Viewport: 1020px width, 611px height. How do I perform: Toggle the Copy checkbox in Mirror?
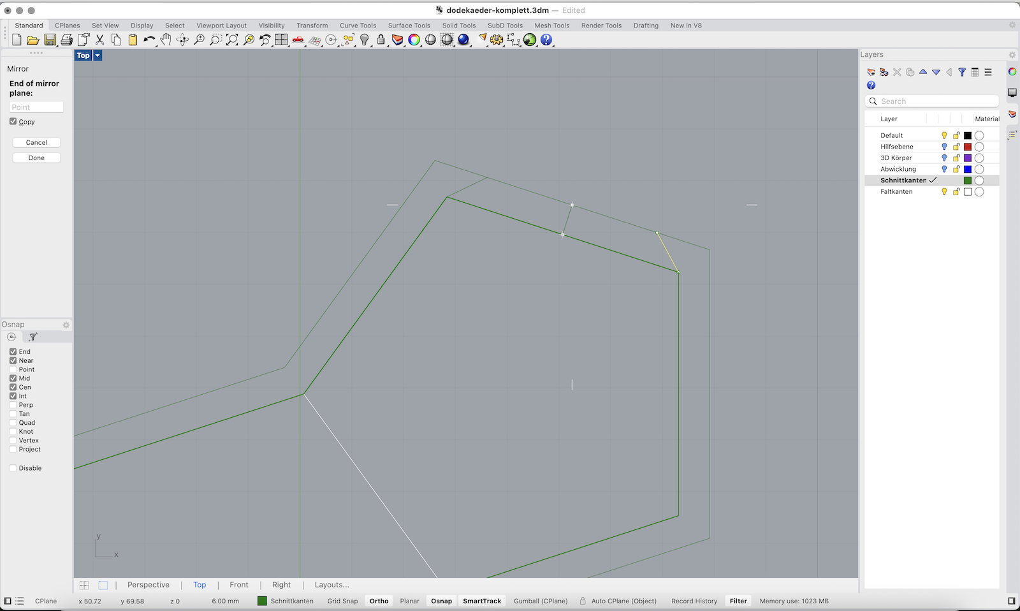click(x=13, y=121)
